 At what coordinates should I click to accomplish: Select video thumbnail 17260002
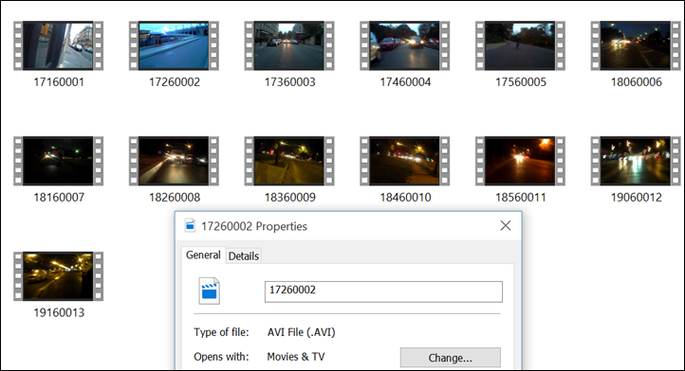(x=174, y=45)
